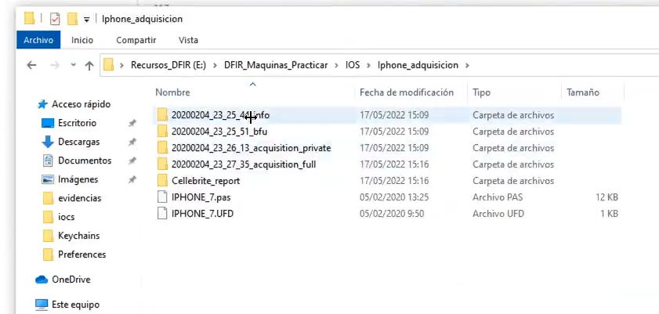Screen dimensions: 659x314
Task: Navigate to Recursos_DFIR (E:) breadcrumb
Action: tap(168, 65)
